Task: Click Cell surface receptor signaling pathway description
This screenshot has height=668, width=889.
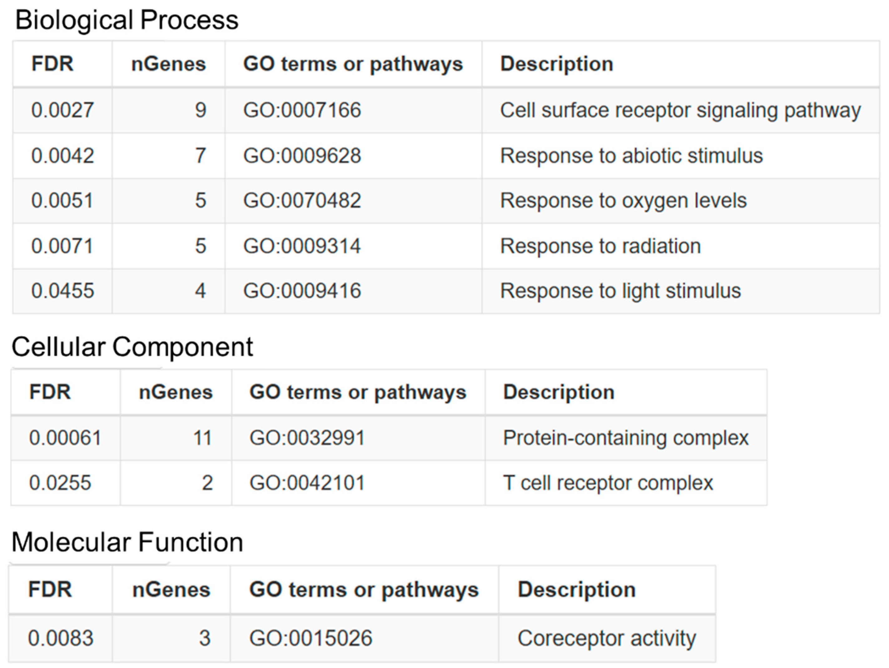Action: tap(680, 110)
